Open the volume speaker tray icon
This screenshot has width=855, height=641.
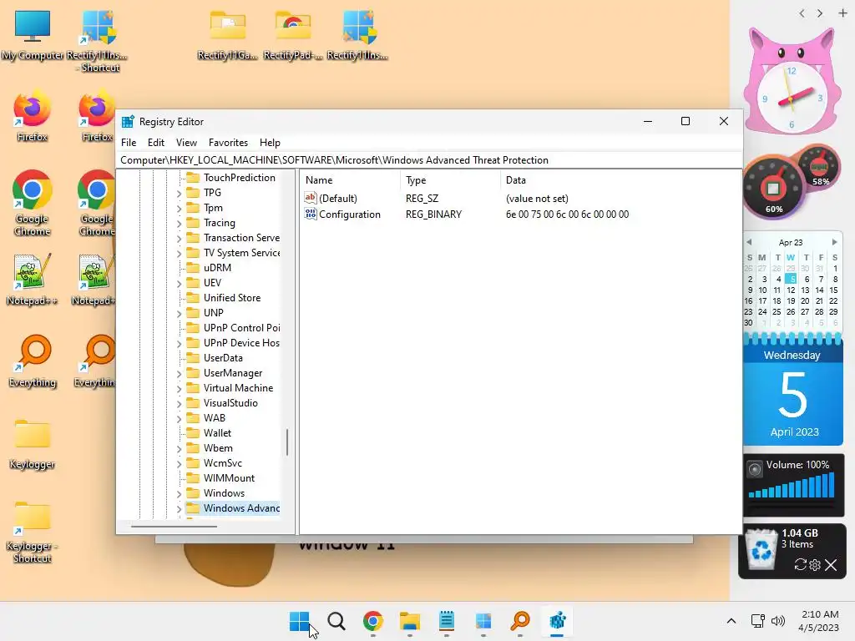click(778, 621)
